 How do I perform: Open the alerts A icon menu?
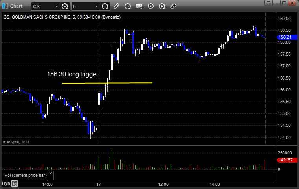click(162, 6)
